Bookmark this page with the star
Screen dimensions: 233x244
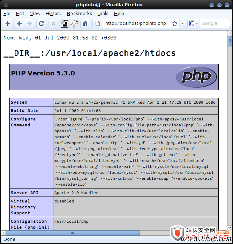pyautogui.click(x=175, y=24)
